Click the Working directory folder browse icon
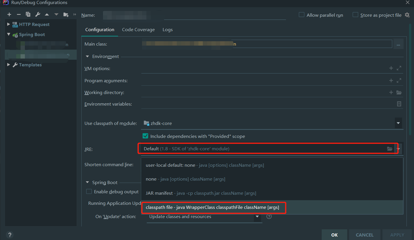This screenshot has width=414, height=240. [399, 93]
